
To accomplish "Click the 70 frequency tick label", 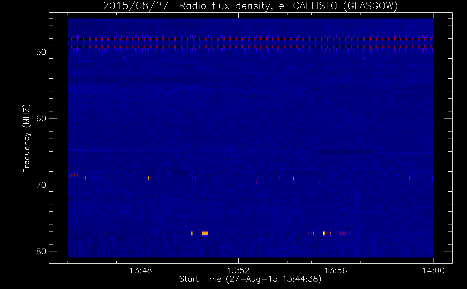I will 41,185.
